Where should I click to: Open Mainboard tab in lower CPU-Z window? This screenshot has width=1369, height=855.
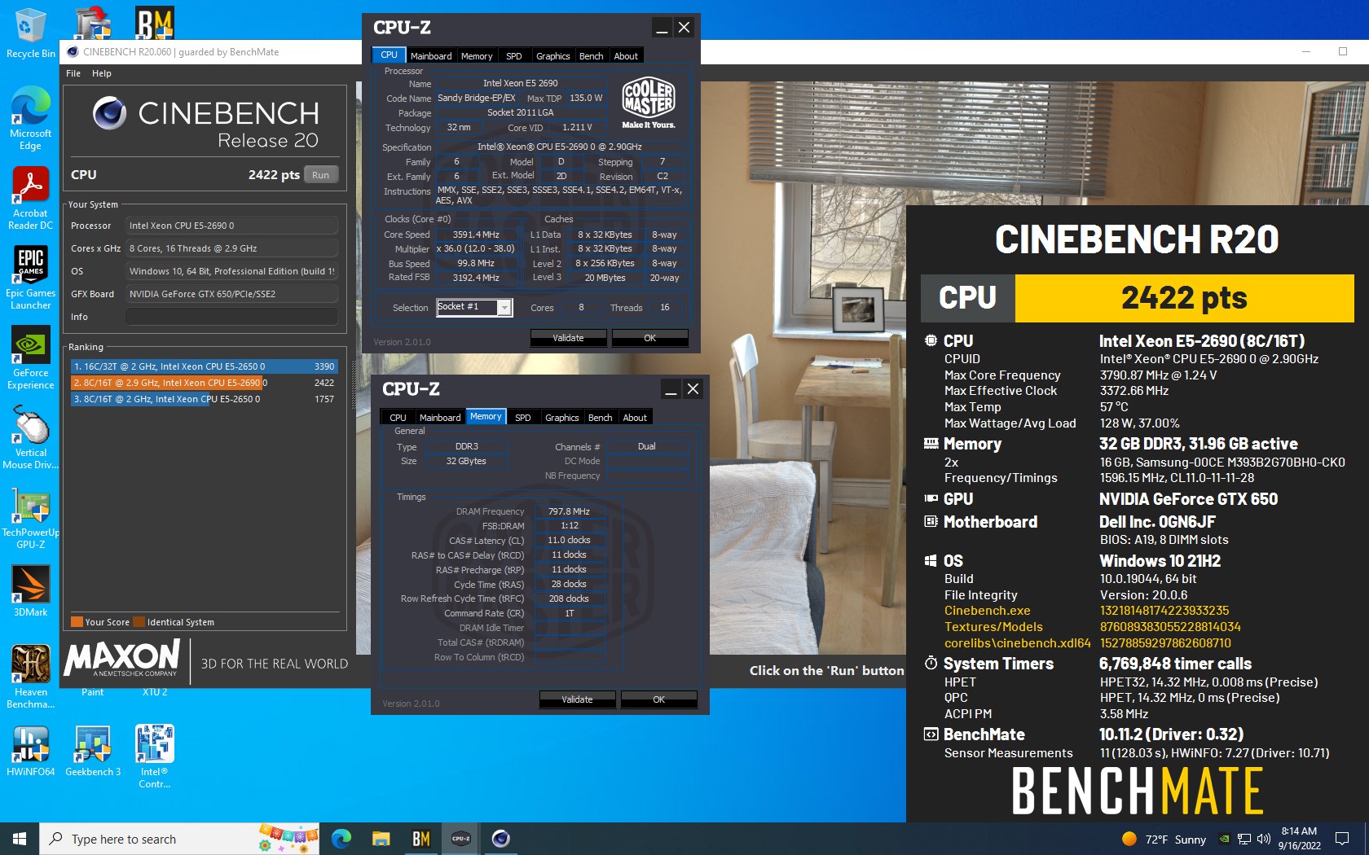tap(440, 418)
